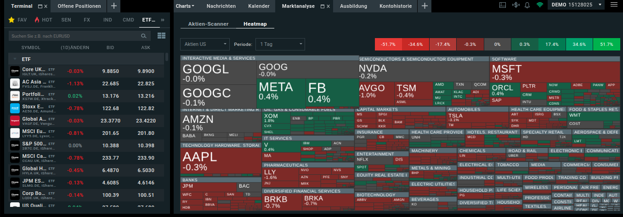Select the FX category tab
The height and width of the screenshot is (217, 623).
pyautogui.click(x=87, y=20)
